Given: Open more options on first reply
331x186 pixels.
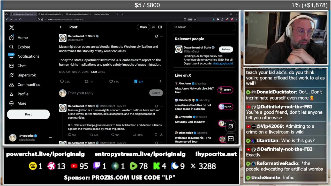Looking at the screenshot, I should (x=162, y=106).
